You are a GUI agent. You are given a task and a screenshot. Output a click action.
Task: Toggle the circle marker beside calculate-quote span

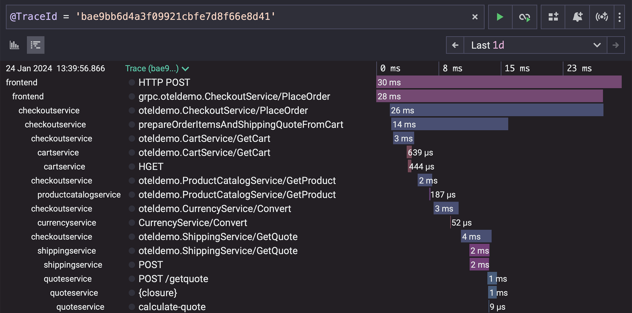coord(132,307)
